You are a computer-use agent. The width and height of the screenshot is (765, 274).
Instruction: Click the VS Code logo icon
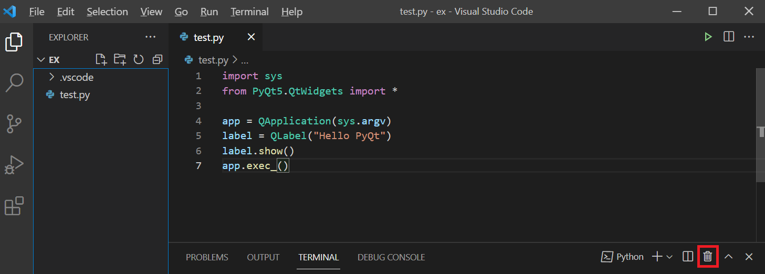coord(9,11)
